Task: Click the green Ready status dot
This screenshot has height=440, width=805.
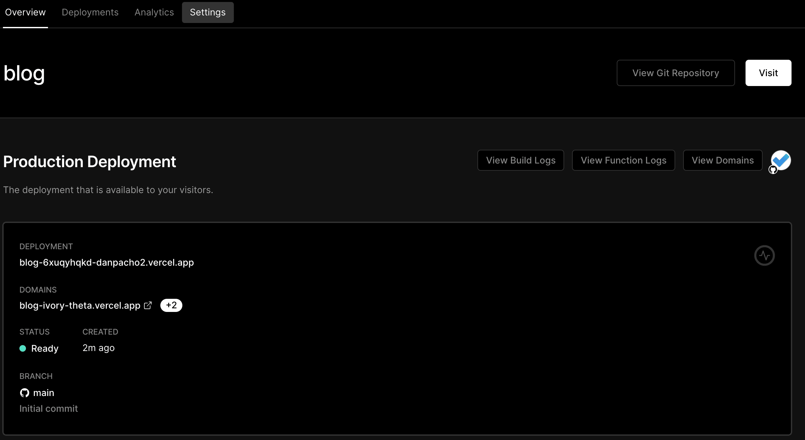Action: [x=23, y=348]
